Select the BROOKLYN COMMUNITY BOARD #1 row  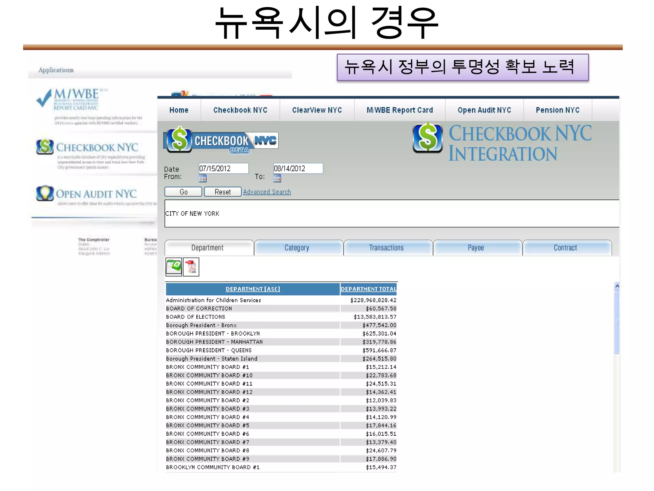[x=281, y=467]
